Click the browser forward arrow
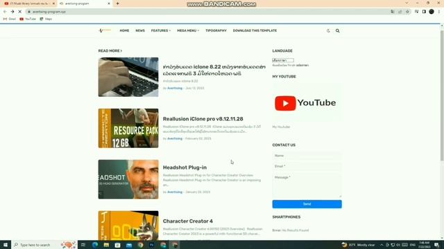Viewport: 444px width, 249px height. tap(12, 12)
